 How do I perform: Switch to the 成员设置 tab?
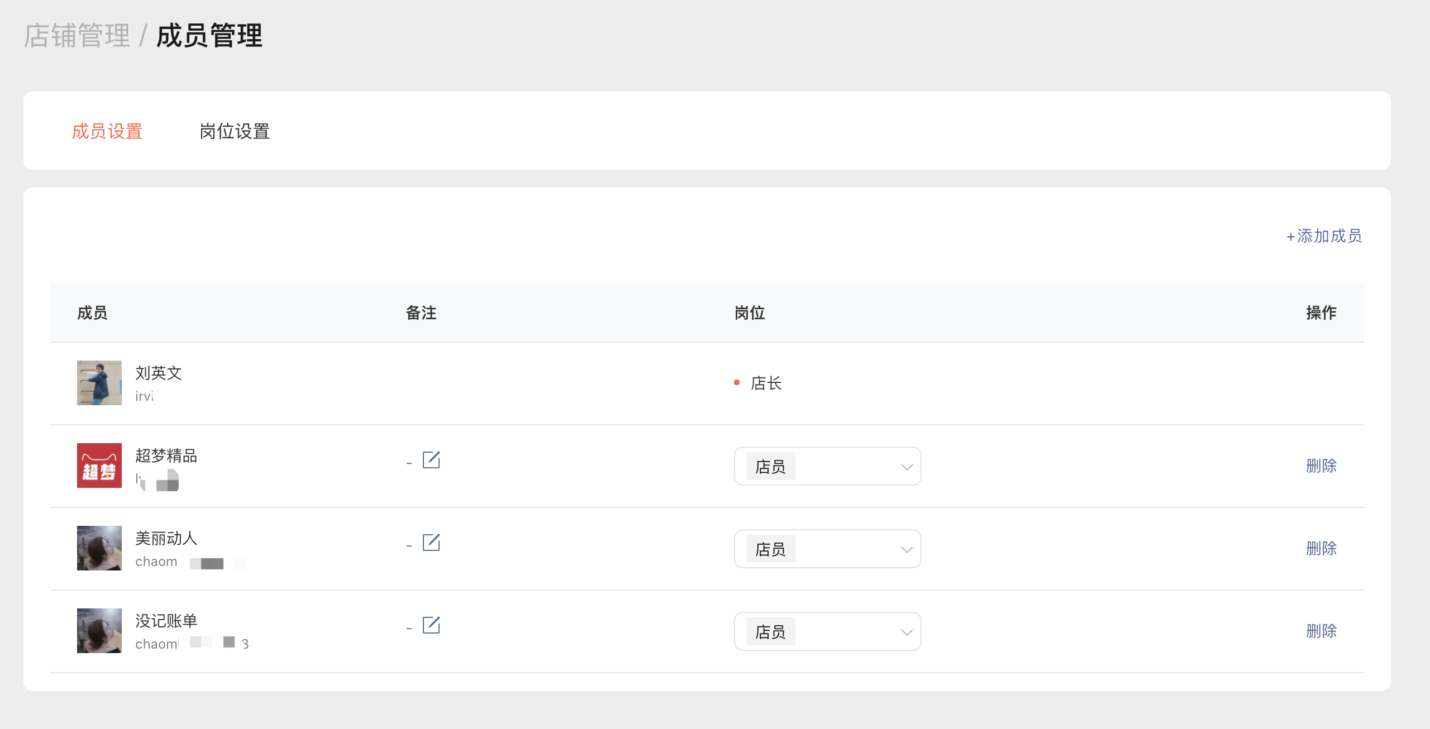click(107, 132)
